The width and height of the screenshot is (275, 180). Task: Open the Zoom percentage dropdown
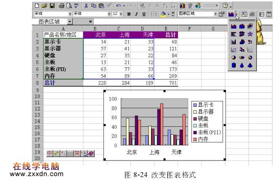tap(217, 5)
